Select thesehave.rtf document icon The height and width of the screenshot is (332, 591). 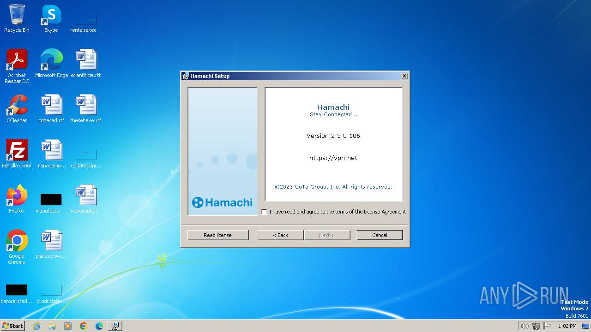(85, 109)
